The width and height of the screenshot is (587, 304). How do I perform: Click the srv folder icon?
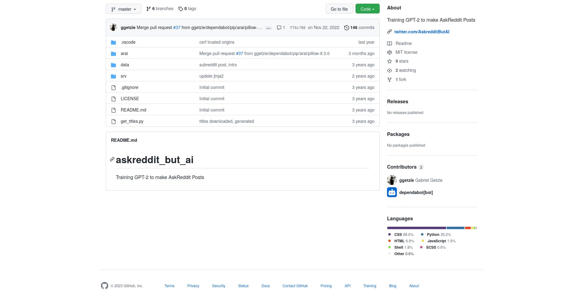[113, 76]
